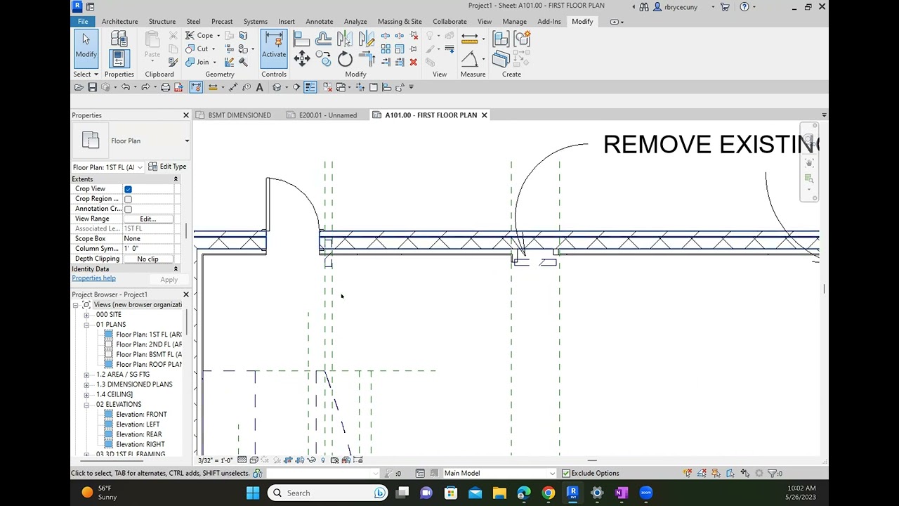Click the Edit Type button
The width and height of the screenshot is (899, 506).
click(x=167, y=167)
